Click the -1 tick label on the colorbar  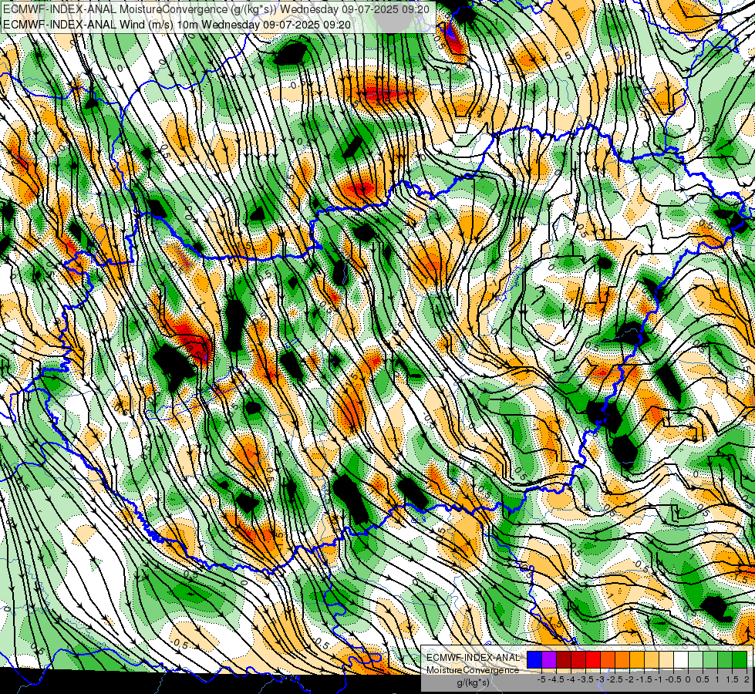point(659,679)
